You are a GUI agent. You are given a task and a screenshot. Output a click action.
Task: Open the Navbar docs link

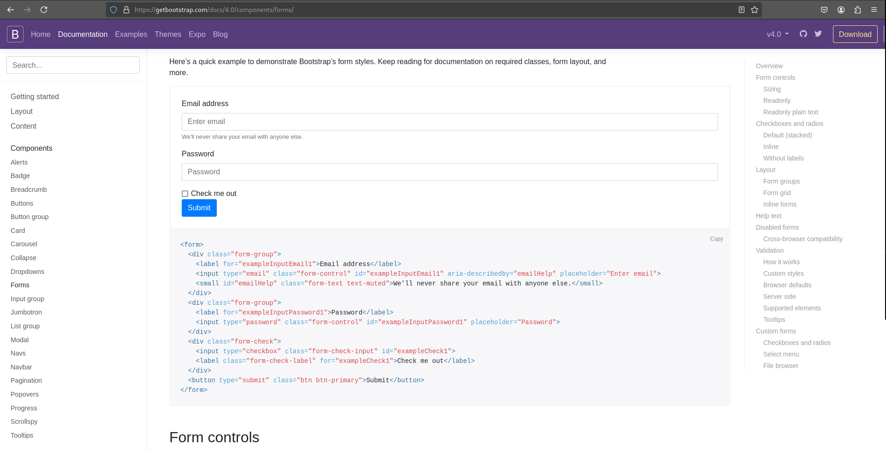21,367
